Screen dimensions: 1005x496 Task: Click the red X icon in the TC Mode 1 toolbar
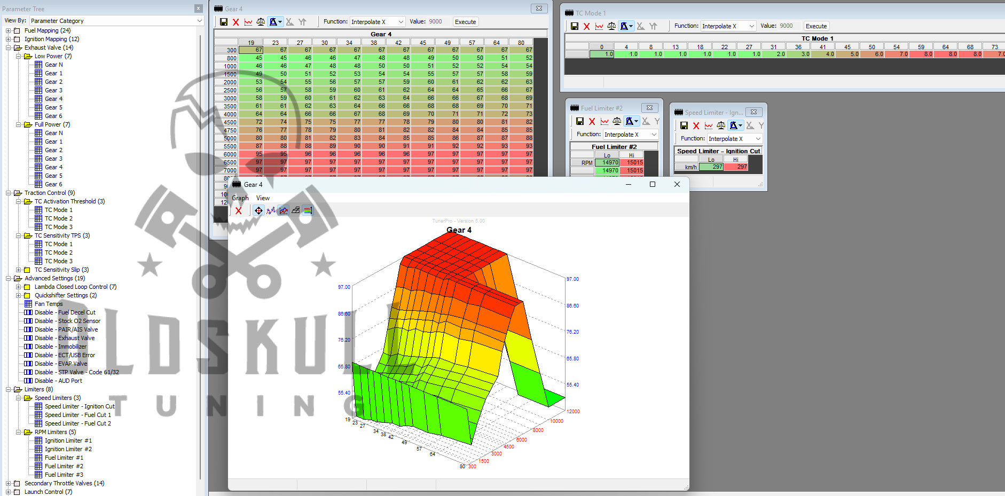click(587, 26)
